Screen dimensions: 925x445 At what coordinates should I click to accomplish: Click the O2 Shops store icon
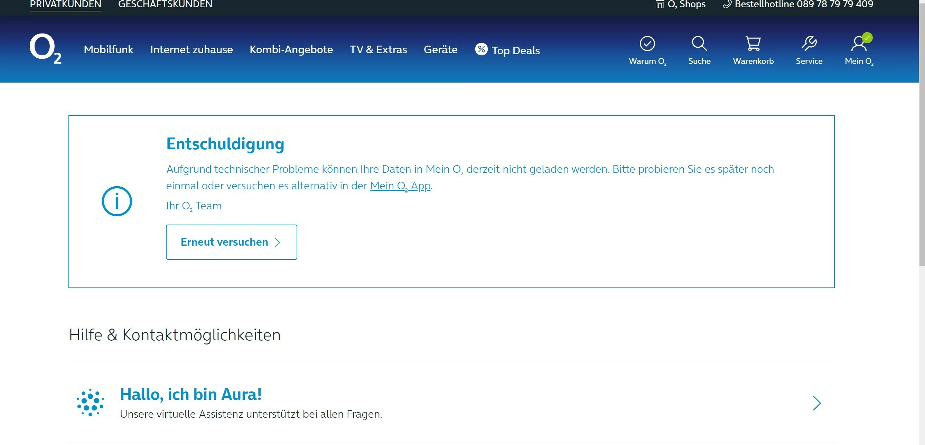[660, 4]
